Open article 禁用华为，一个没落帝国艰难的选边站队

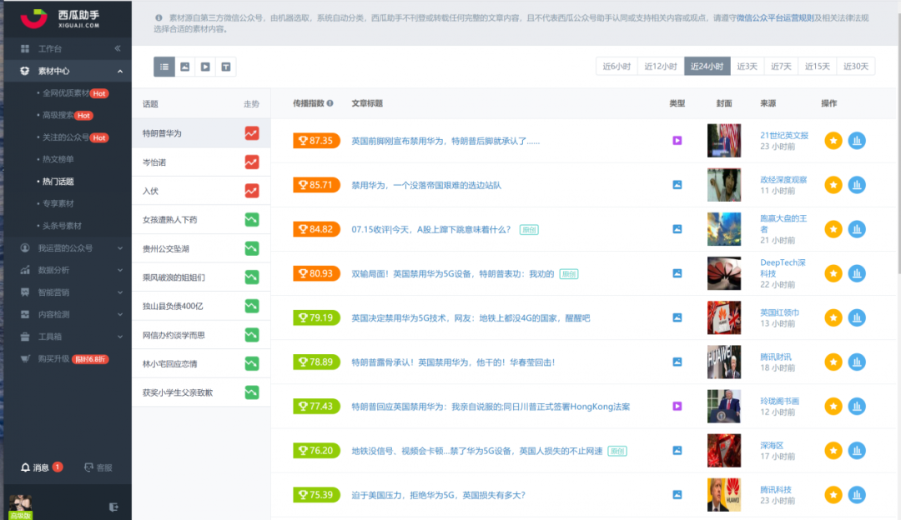pyautogui.click(x=426, y=185)
